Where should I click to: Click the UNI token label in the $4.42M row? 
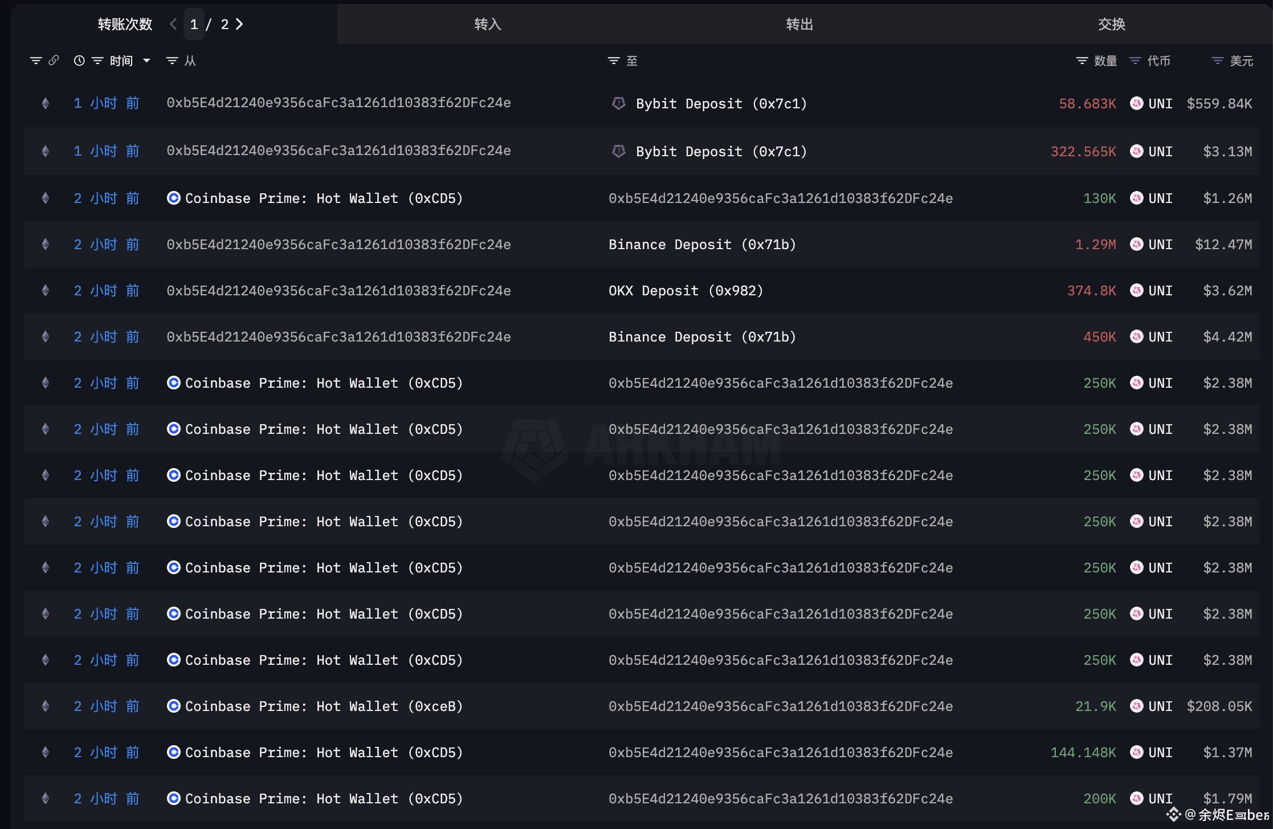tap(1160, 337)
